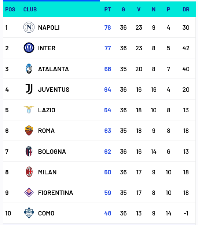The width and height of the screenshot is (198, 225).
Task: Open the JUVENTUS team name link
Action: (x=54, y=90)
